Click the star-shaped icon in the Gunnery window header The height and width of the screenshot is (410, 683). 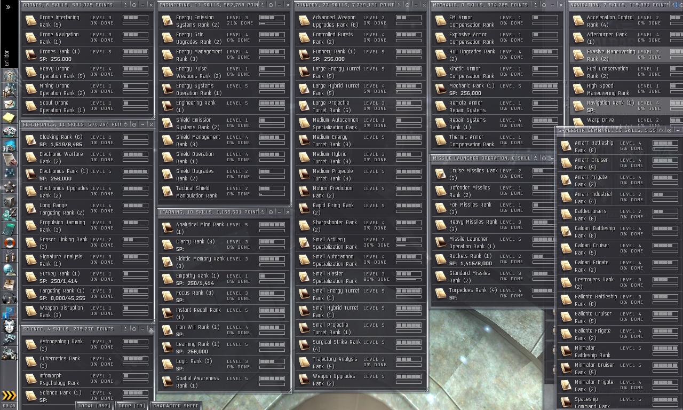399,5
